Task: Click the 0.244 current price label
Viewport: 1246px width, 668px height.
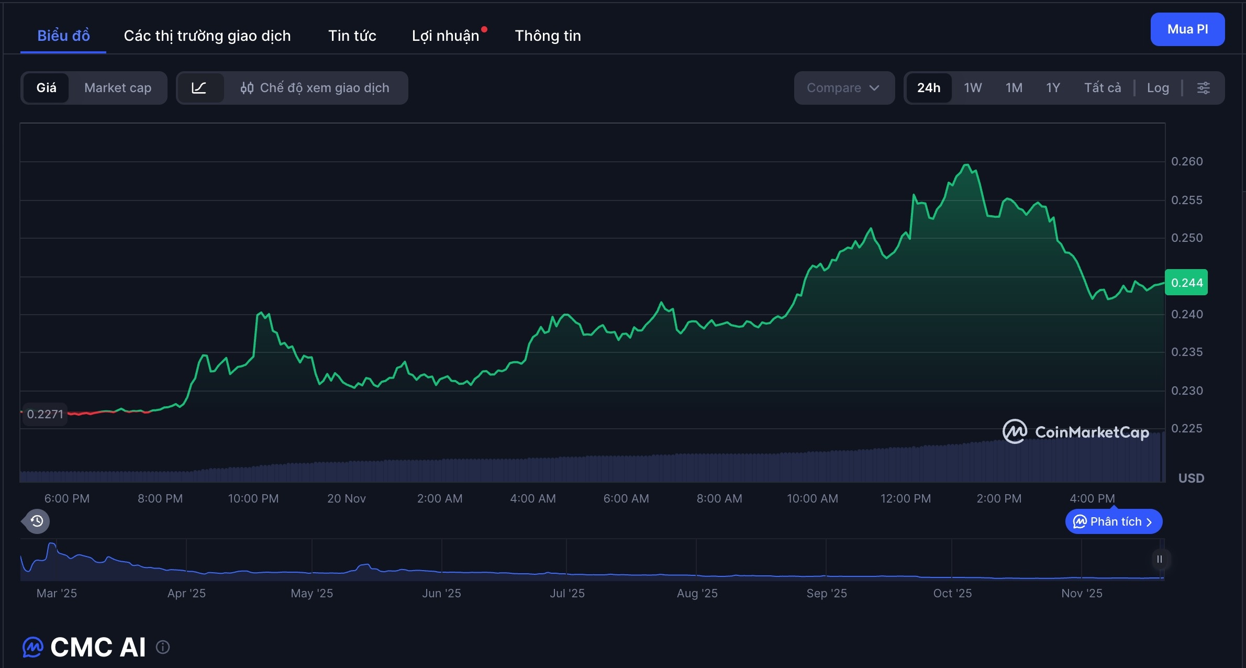Action: click(1186, 283)
